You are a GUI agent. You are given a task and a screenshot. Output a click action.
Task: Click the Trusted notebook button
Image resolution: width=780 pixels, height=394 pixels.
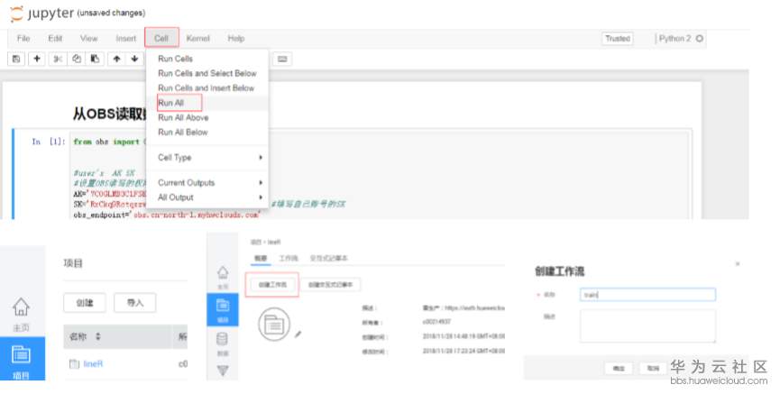point(618,38)
